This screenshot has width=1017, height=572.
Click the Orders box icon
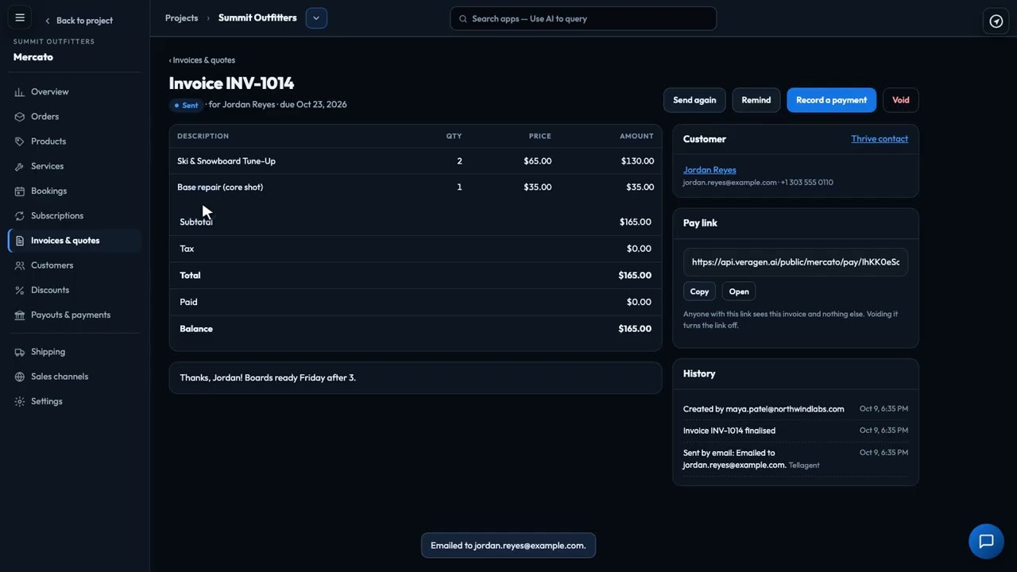click(20, 117)
